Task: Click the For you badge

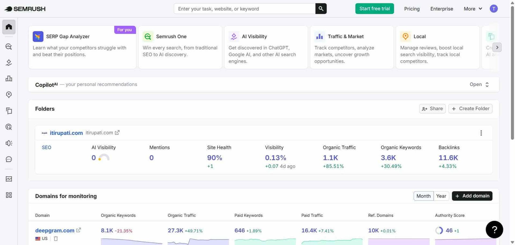Action: coord(125,30)
